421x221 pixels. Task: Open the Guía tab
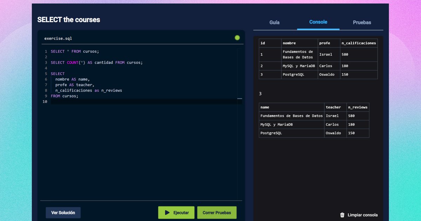point(274,22)
